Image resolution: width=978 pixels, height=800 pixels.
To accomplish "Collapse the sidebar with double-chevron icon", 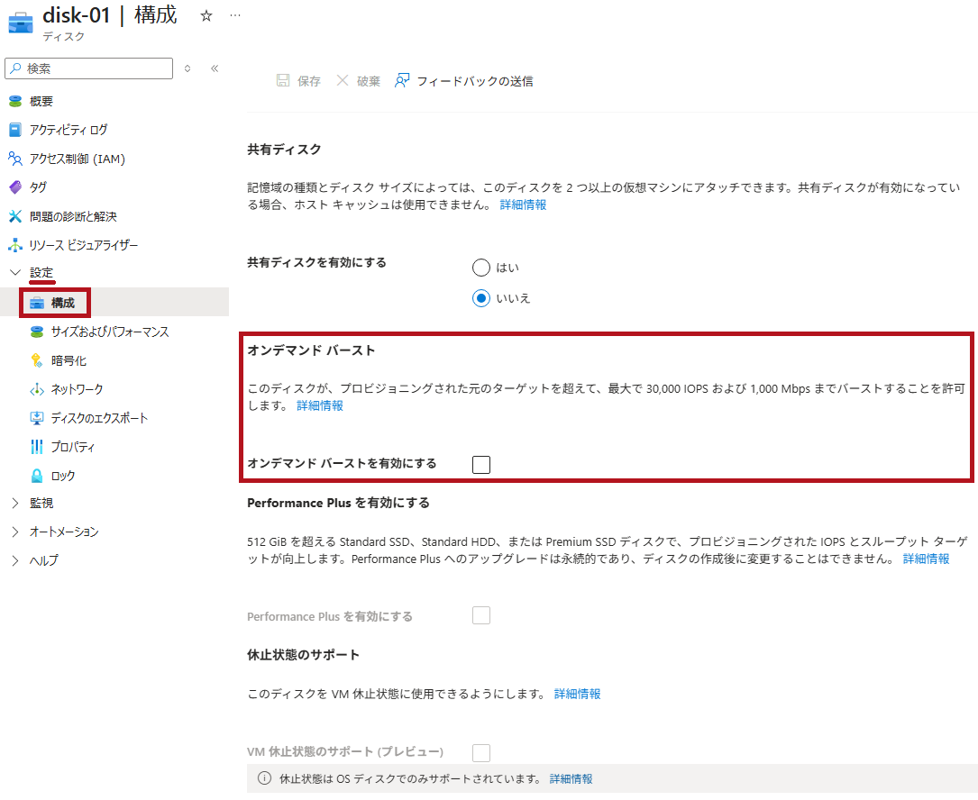I will [215, 68].
